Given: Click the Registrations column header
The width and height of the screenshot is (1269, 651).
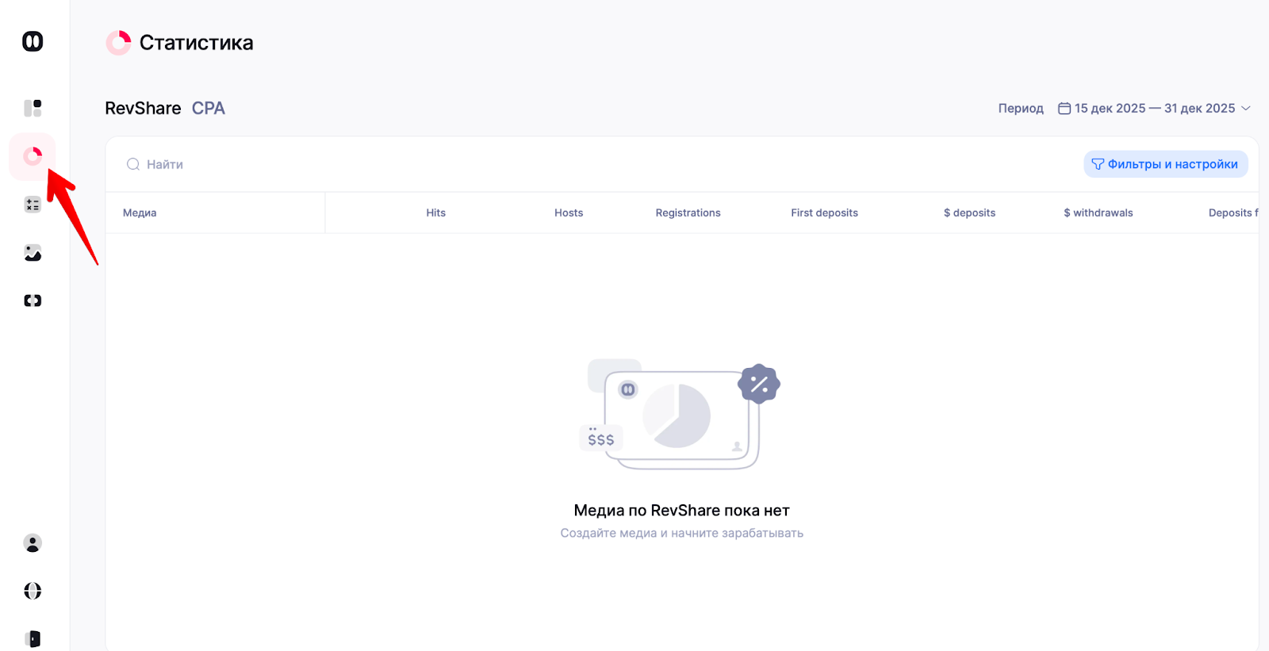Looking at the screenshot, I should point(688,213).
